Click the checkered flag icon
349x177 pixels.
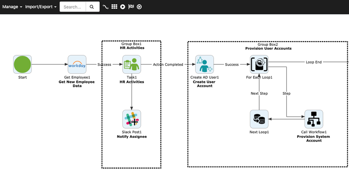[131, 7]
